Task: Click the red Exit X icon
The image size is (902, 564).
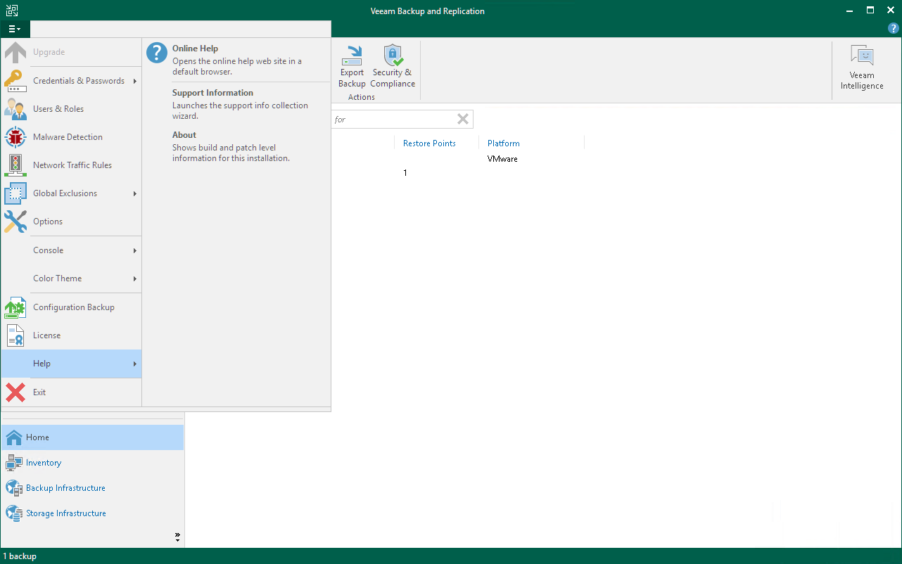Action: [15, 392]
